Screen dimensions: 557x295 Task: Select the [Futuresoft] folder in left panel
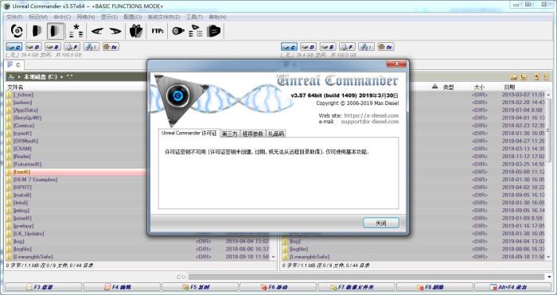pyautogui.click(x=27, y=164)
